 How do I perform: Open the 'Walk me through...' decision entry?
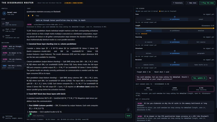point(12,47)
